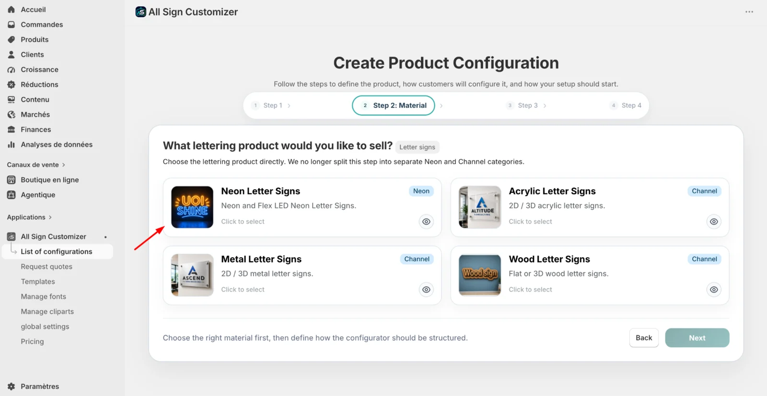767x396 pixels.
Task: Click the Boutique en ligne store icon
Action: pyautogui.click(x=12, y=180)
